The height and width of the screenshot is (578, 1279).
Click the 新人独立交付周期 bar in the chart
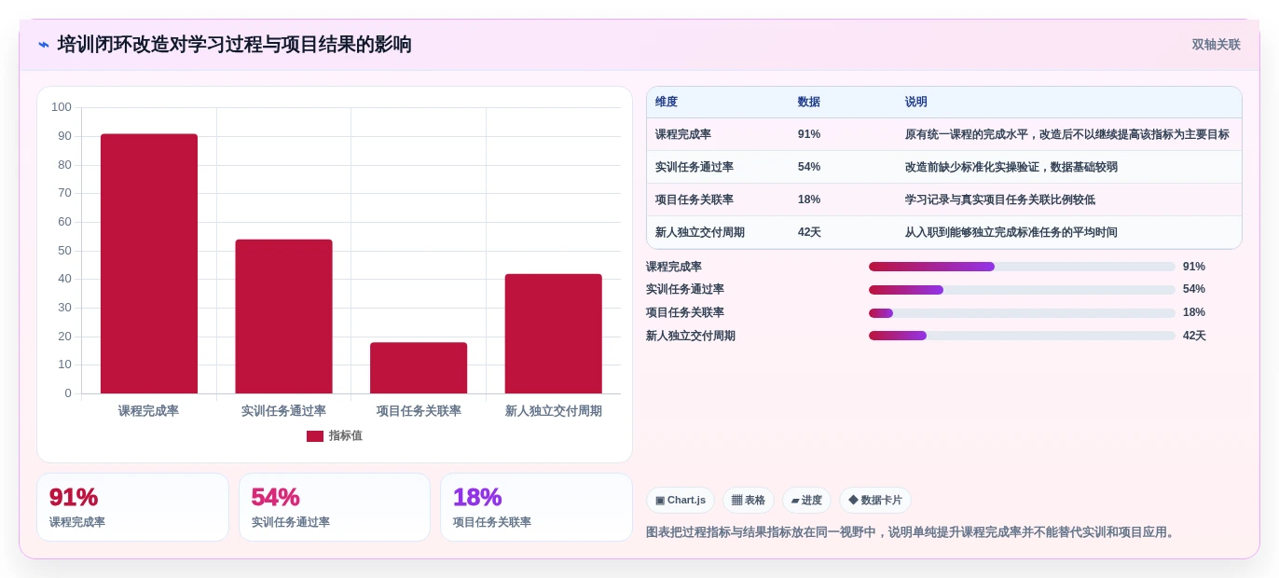coord(554,334)
